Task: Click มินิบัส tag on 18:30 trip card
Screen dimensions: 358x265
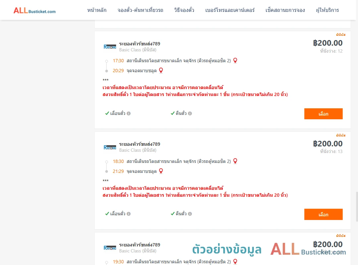Action: tap(341, 135)
